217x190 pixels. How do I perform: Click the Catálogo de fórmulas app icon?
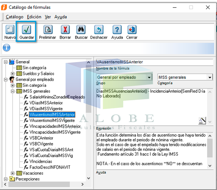coord(4,7)
